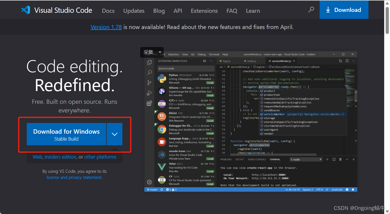Screen dimensions: 390x214
Task: Click the master branch status entry
Action: click(x=152, y=190)
